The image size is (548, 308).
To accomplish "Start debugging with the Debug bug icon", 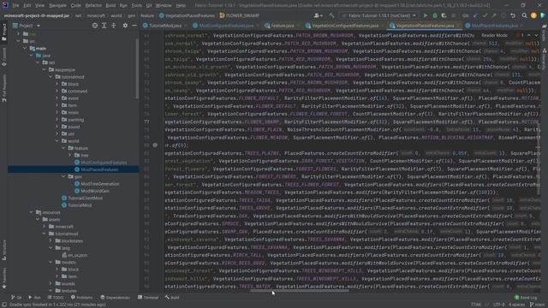I will click(x=435, y=15).
